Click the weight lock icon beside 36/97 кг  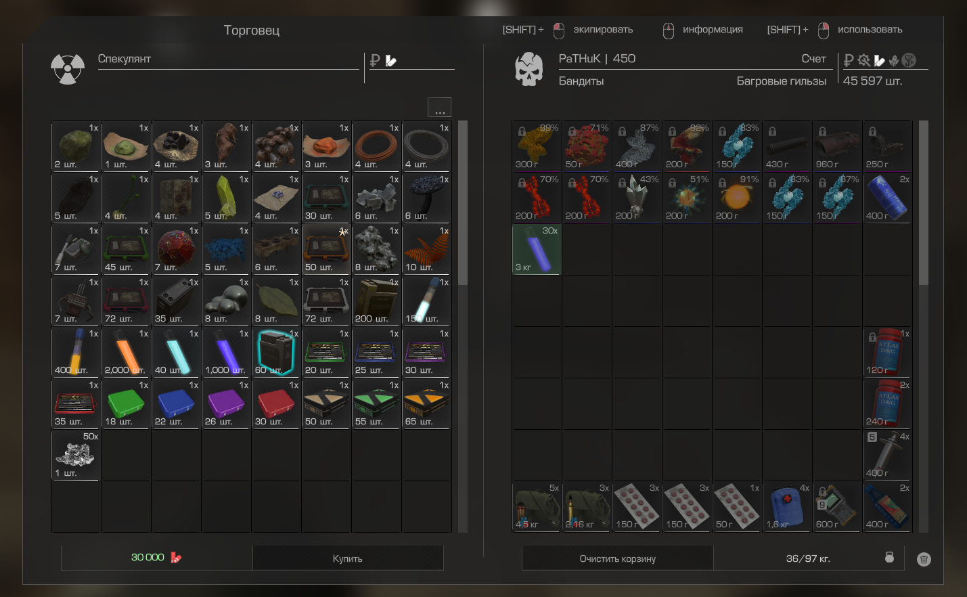coord(889,557)
